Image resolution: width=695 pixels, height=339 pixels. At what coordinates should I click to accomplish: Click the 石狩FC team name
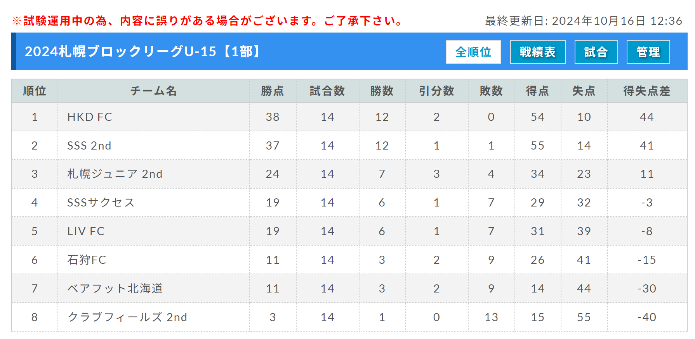point(87,260)
